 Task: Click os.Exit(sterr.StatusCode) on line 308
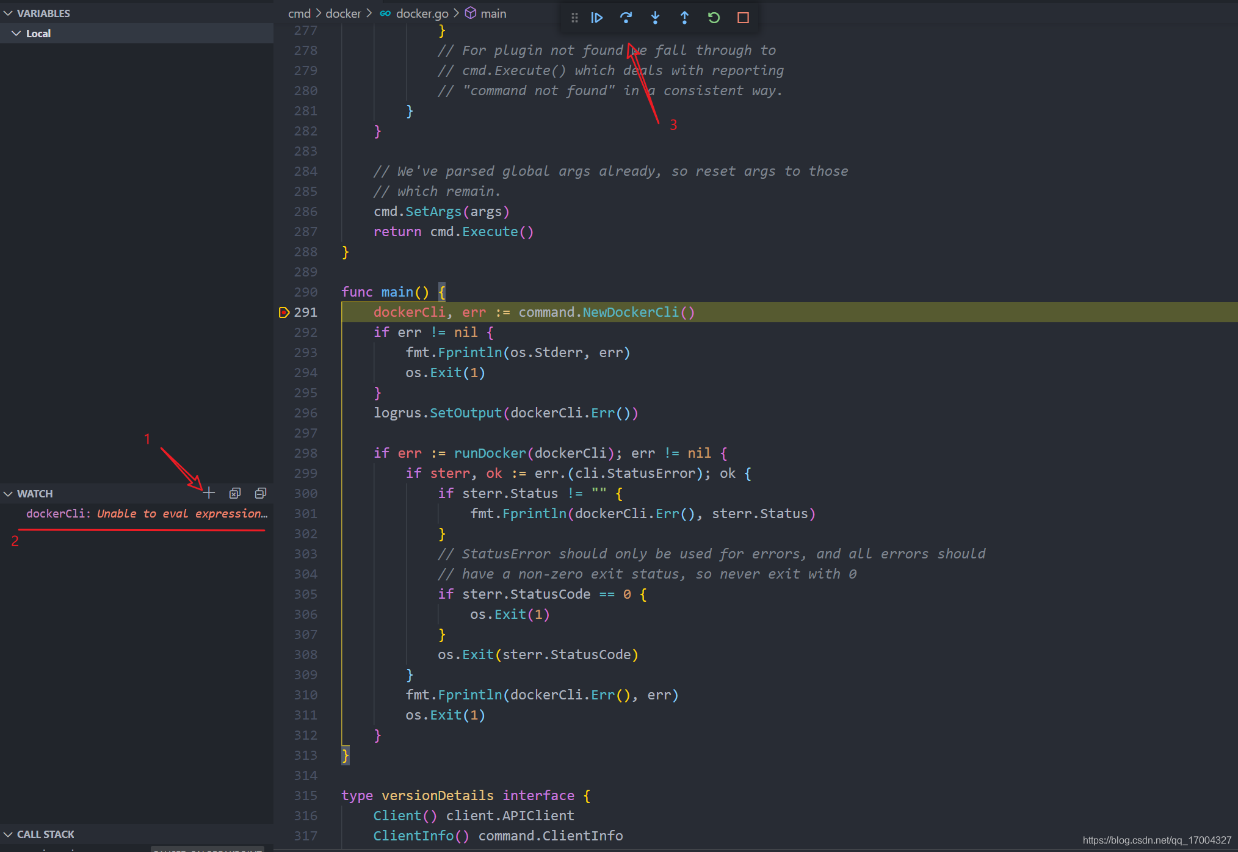(x=538, y=655)
